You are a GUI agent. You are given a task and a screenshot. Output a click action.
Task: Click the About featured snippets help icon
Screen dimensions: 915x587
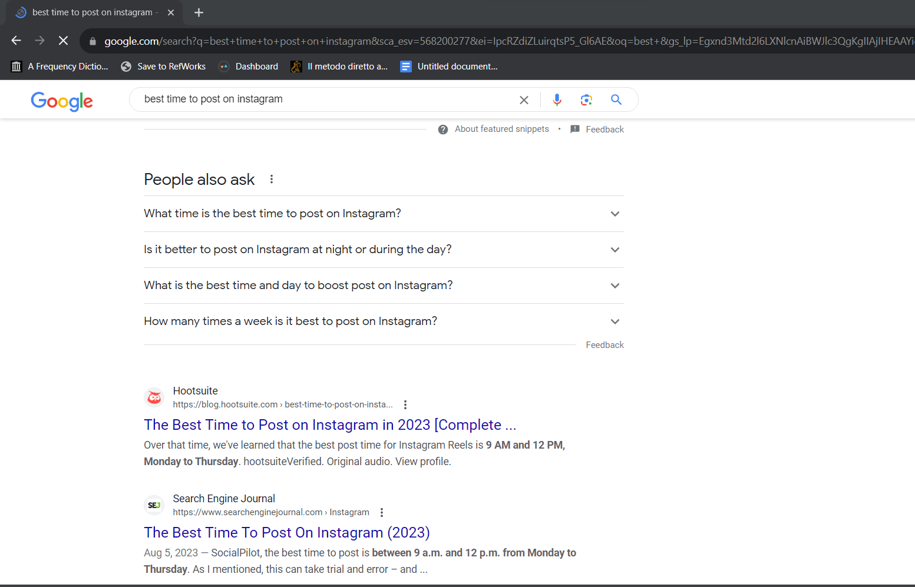pos(443,130)
